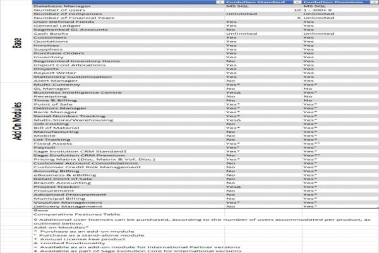Click the Import Cost Allocations cell
Viewport: 379px width, 253px height.
pos(128,65)
